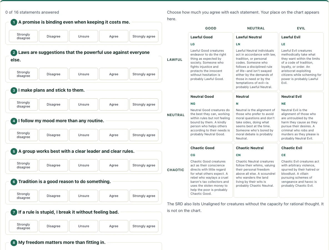This screenshot has height=250, width=329.
Task: Select Disagree for statement 3 about plans
Action: pyautogui.click(x=53, y=104)
